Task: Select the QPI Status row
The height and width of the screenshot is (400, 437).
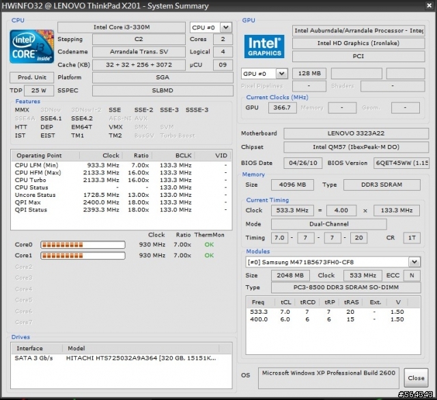Action: [x=122, y=210]
